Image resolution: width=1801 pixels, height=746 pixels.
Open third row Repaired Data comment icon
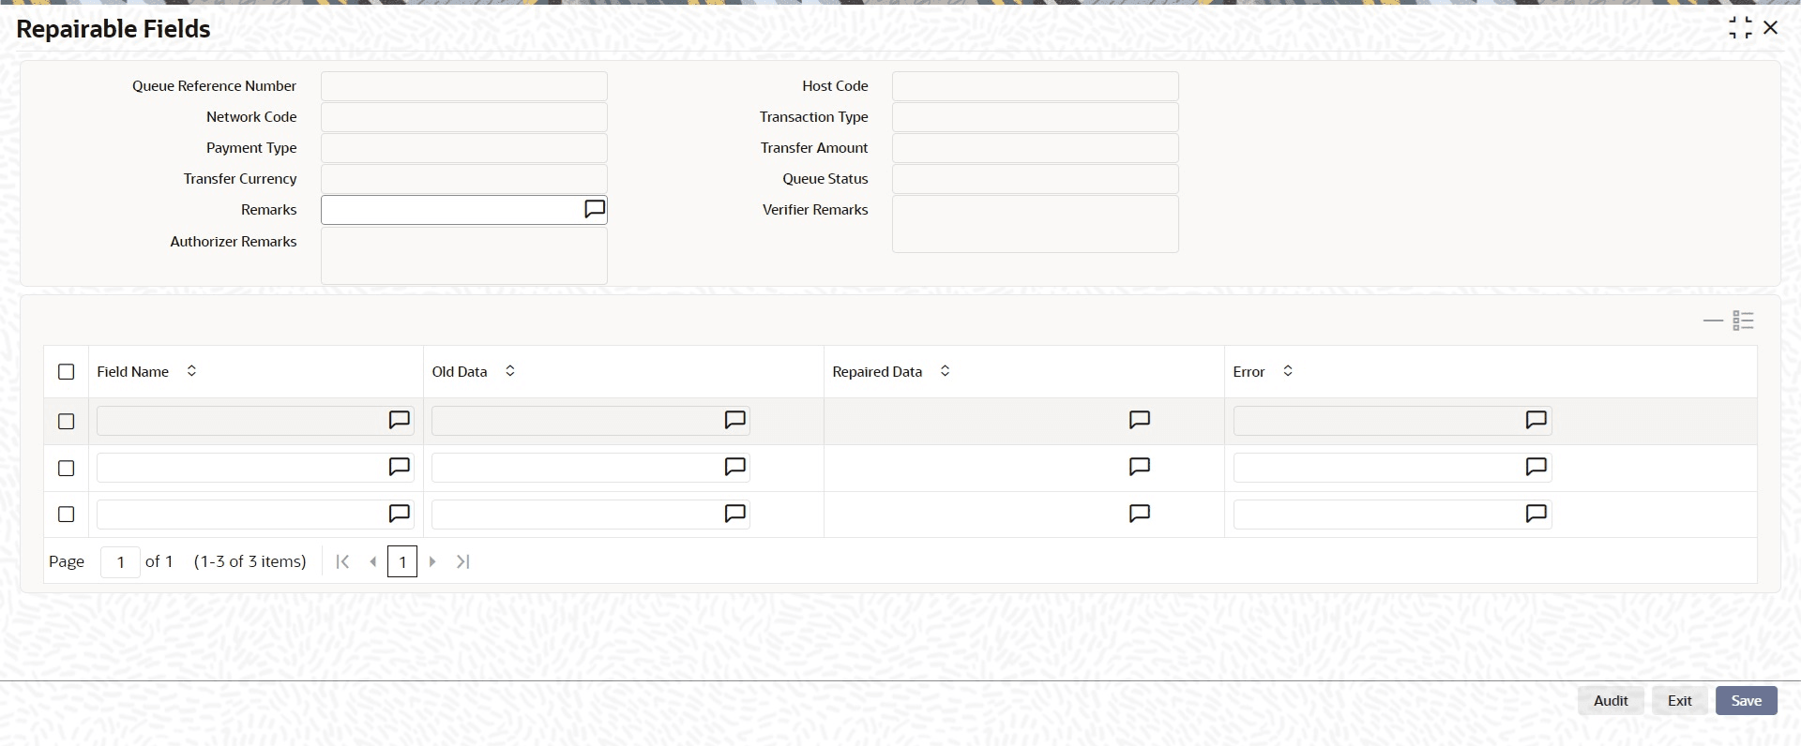point(1140,514)
